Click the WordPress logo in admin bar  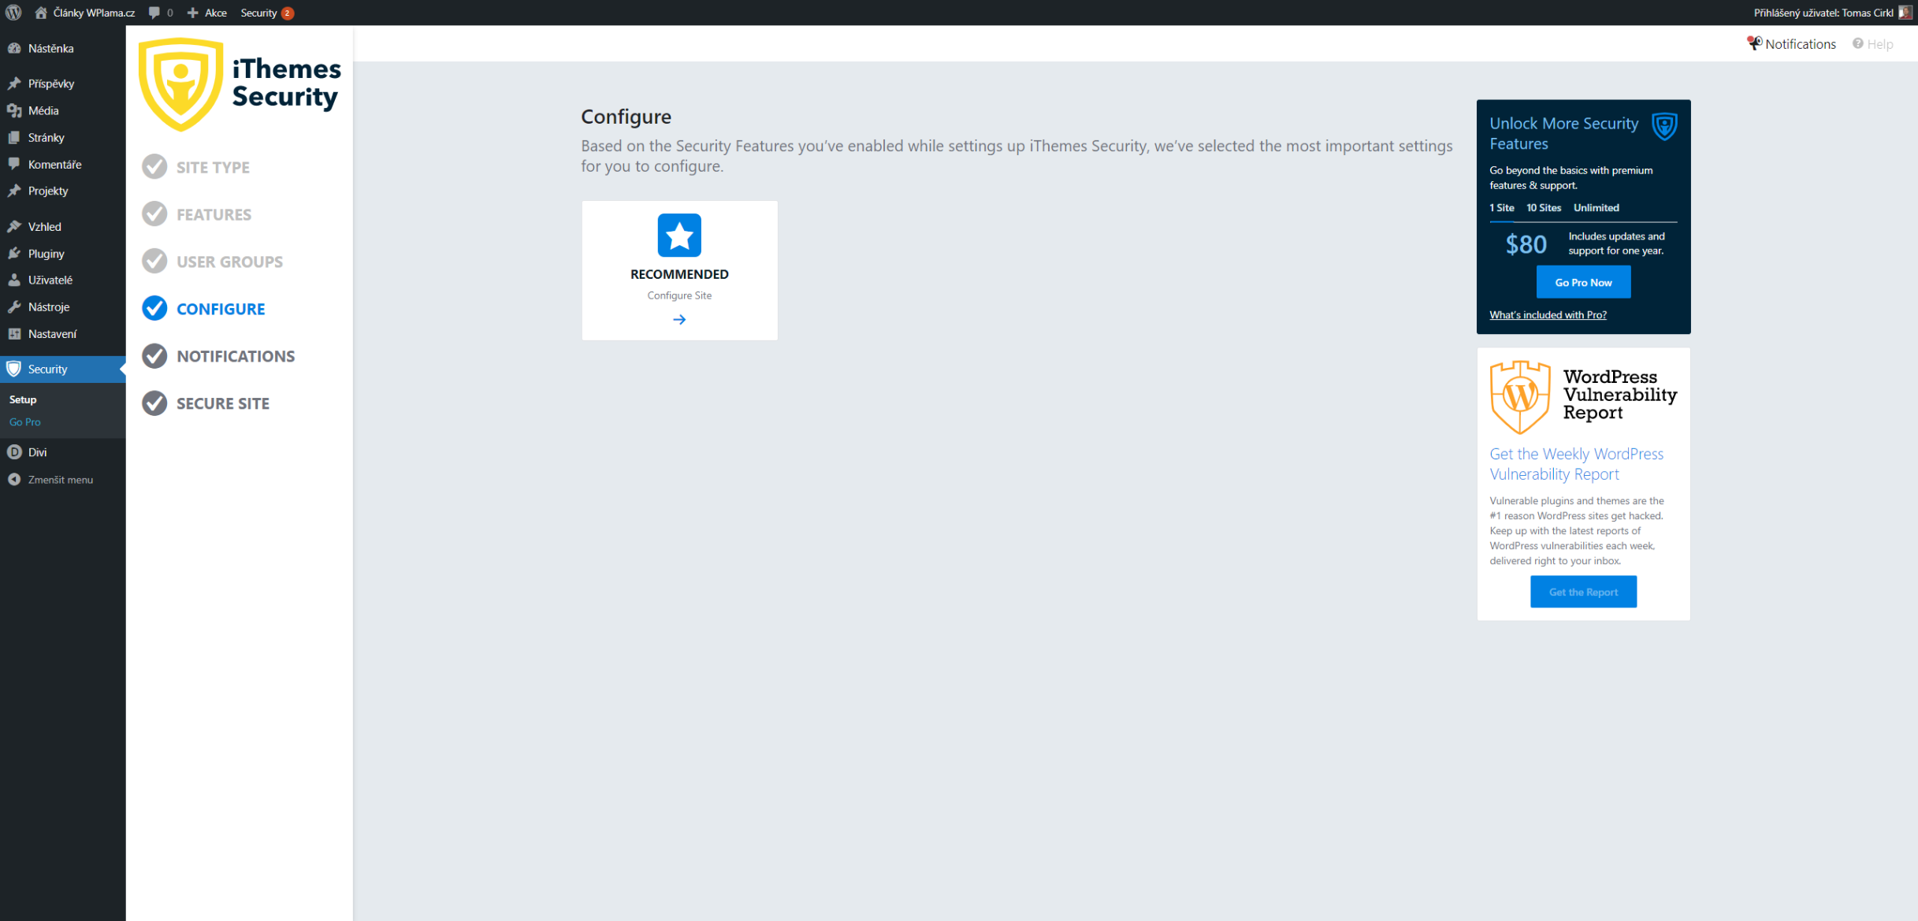(13, 13)
